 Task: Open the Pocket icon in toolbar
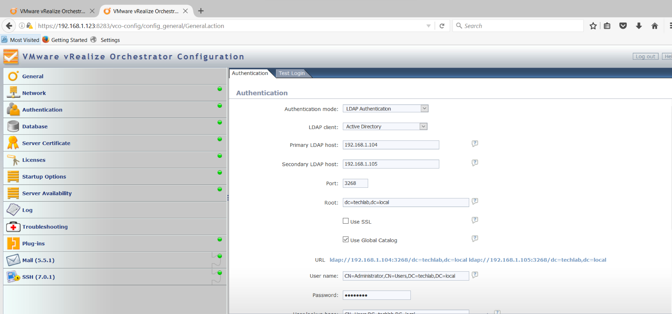[623, 26]
